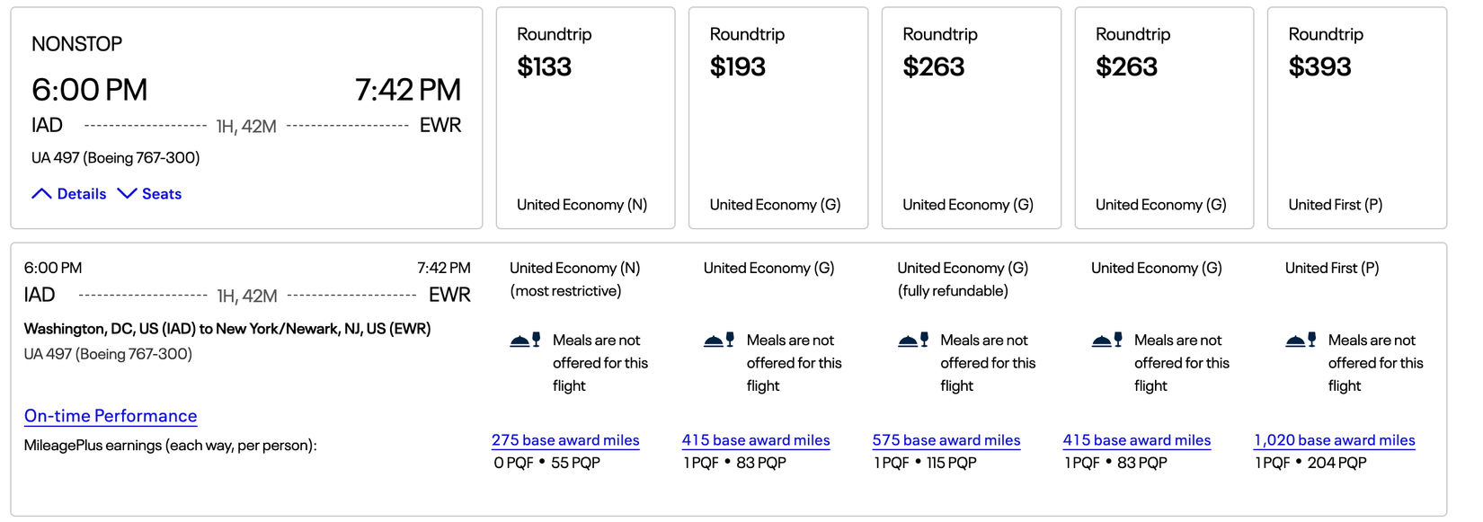Click meal icon in the fourth Economy (G) column
The image size is (1483, 522).
pyautogui.click(x=1107, y=341)
